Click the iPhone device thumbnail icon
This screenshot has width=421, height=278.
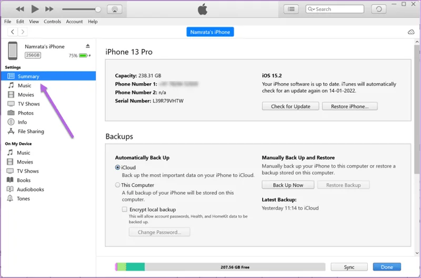pyautogui.click(x=13, y=51)
